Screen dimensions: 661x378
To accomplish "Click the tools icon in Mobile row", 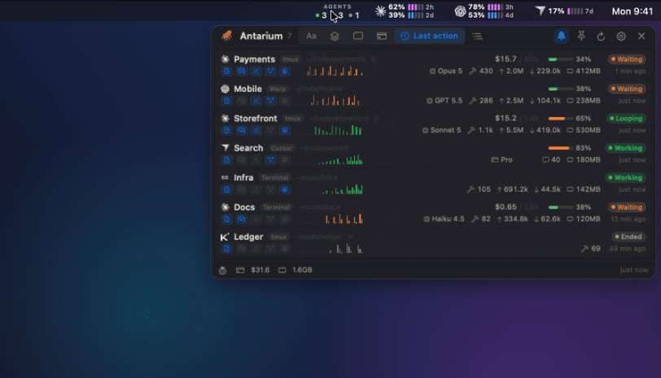I will click(256, 101).
